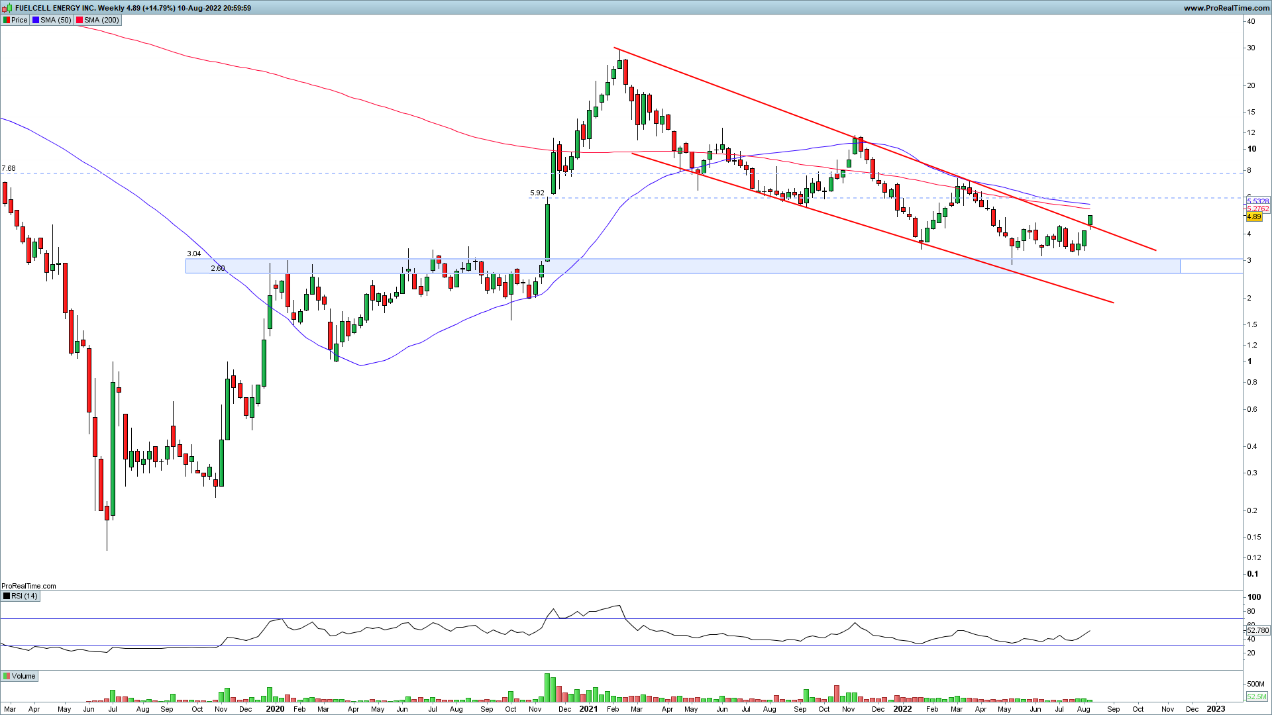Click the Volume legend color icon
The image size is (1272, 715).
[x=7, y=676]
